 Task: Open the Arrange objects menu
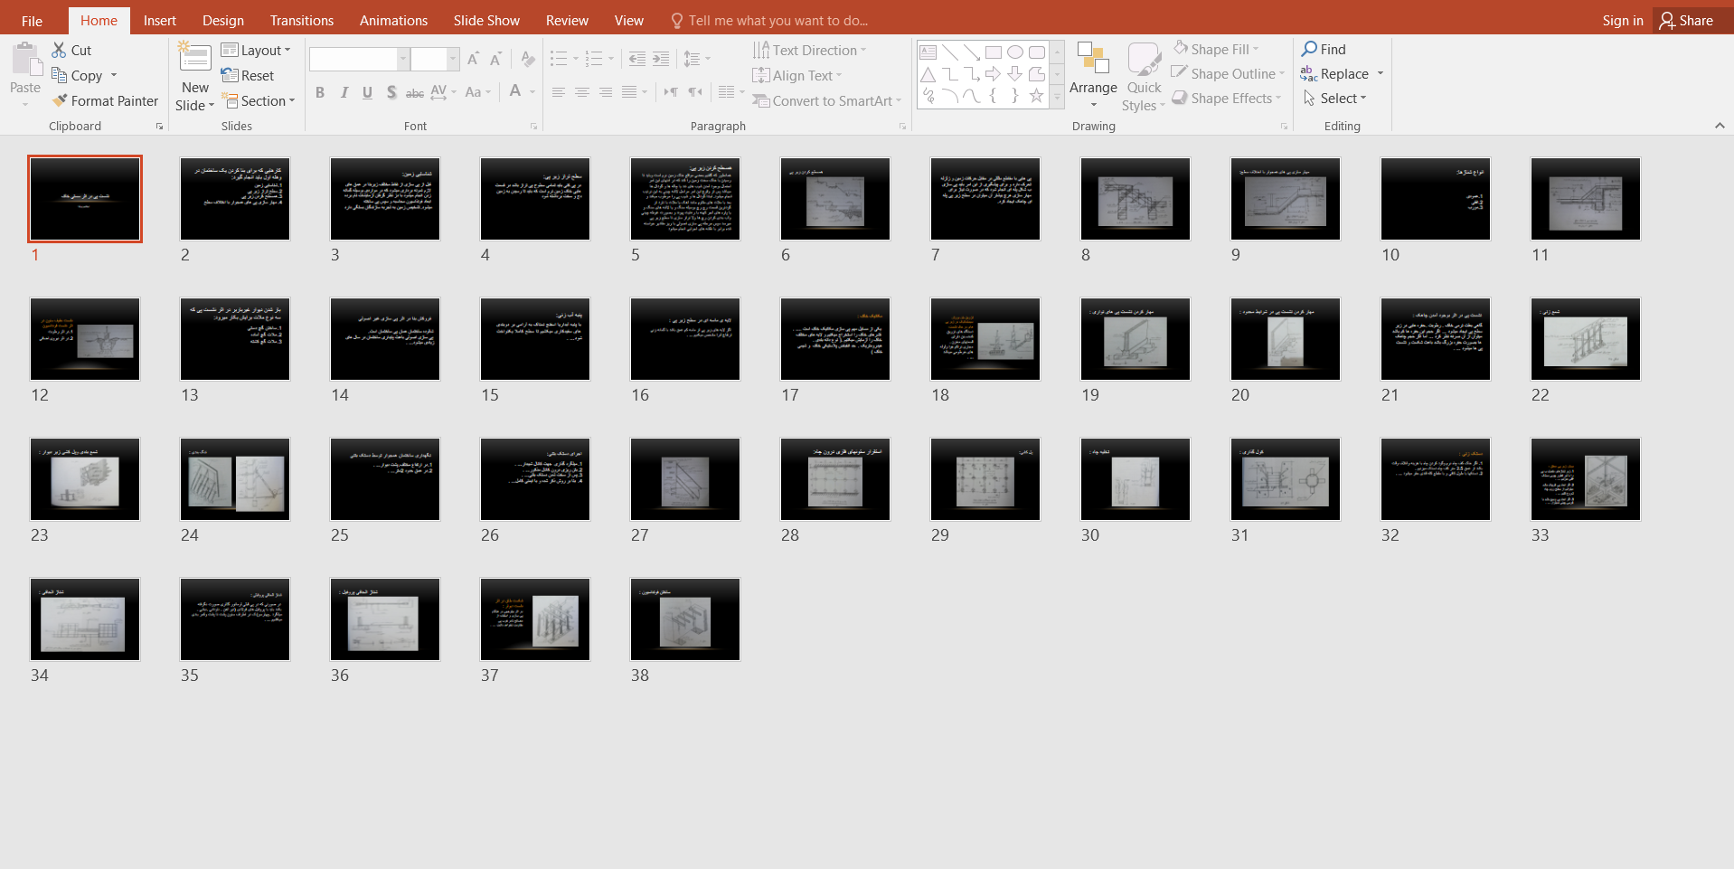pyautogui.click(x=1093, y=75)
